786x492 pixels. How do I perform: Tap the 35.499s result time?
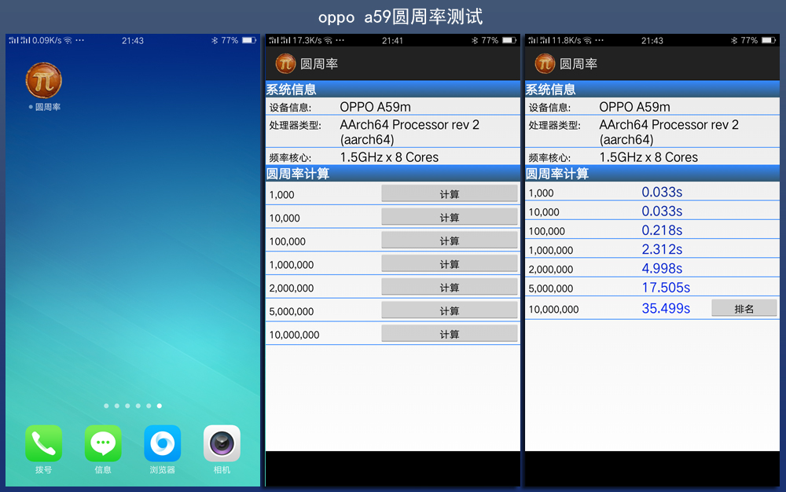pos(667,309)
